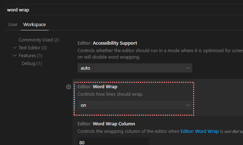This screenshot has width=243, height=145.
Task: Open the Accessibility Support 'auto' dropdown
Action: tap(135, 68)
